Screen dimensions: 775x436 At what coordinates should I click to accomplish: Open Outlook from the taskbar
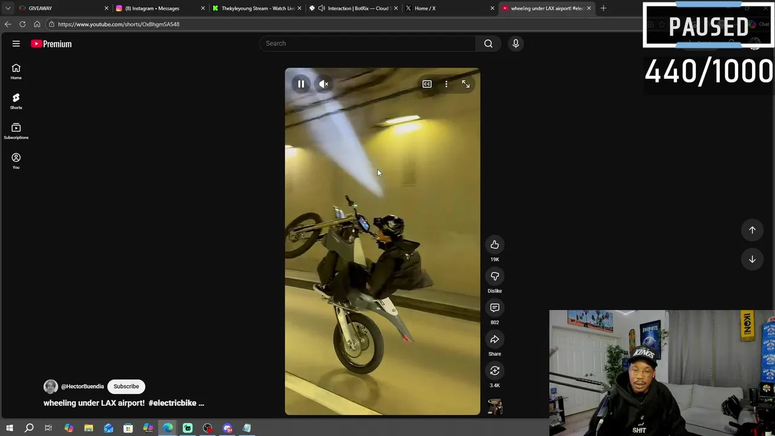coord(108,428)
